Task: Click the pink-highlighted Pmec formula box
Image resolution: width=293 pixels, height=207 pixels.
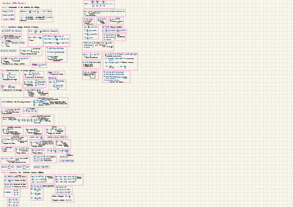Action: (x=39, y=65)
